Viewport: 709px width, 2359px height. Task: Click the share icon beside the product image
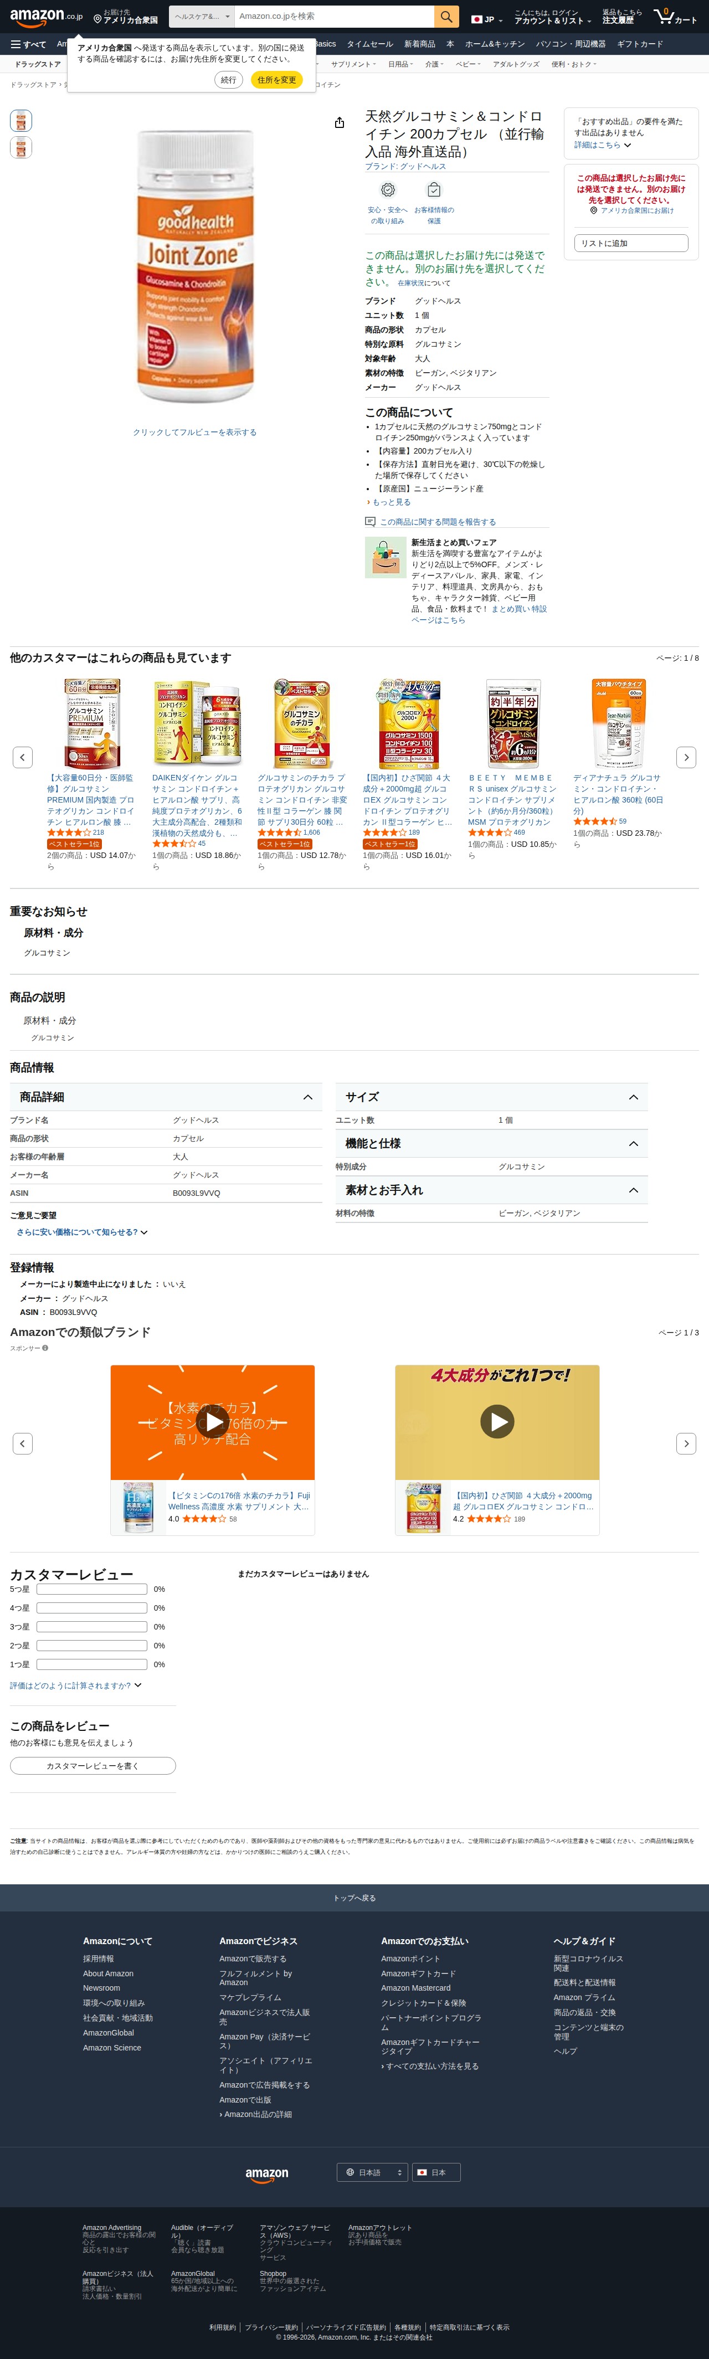339,123
